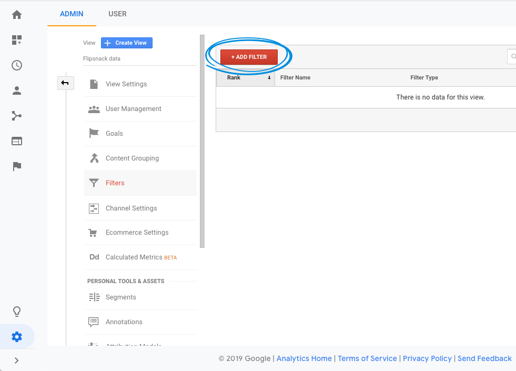Open Calculated Metrics BETA
Image resolution: width=516 pixels, height=371 pixels.
(140, 257)
